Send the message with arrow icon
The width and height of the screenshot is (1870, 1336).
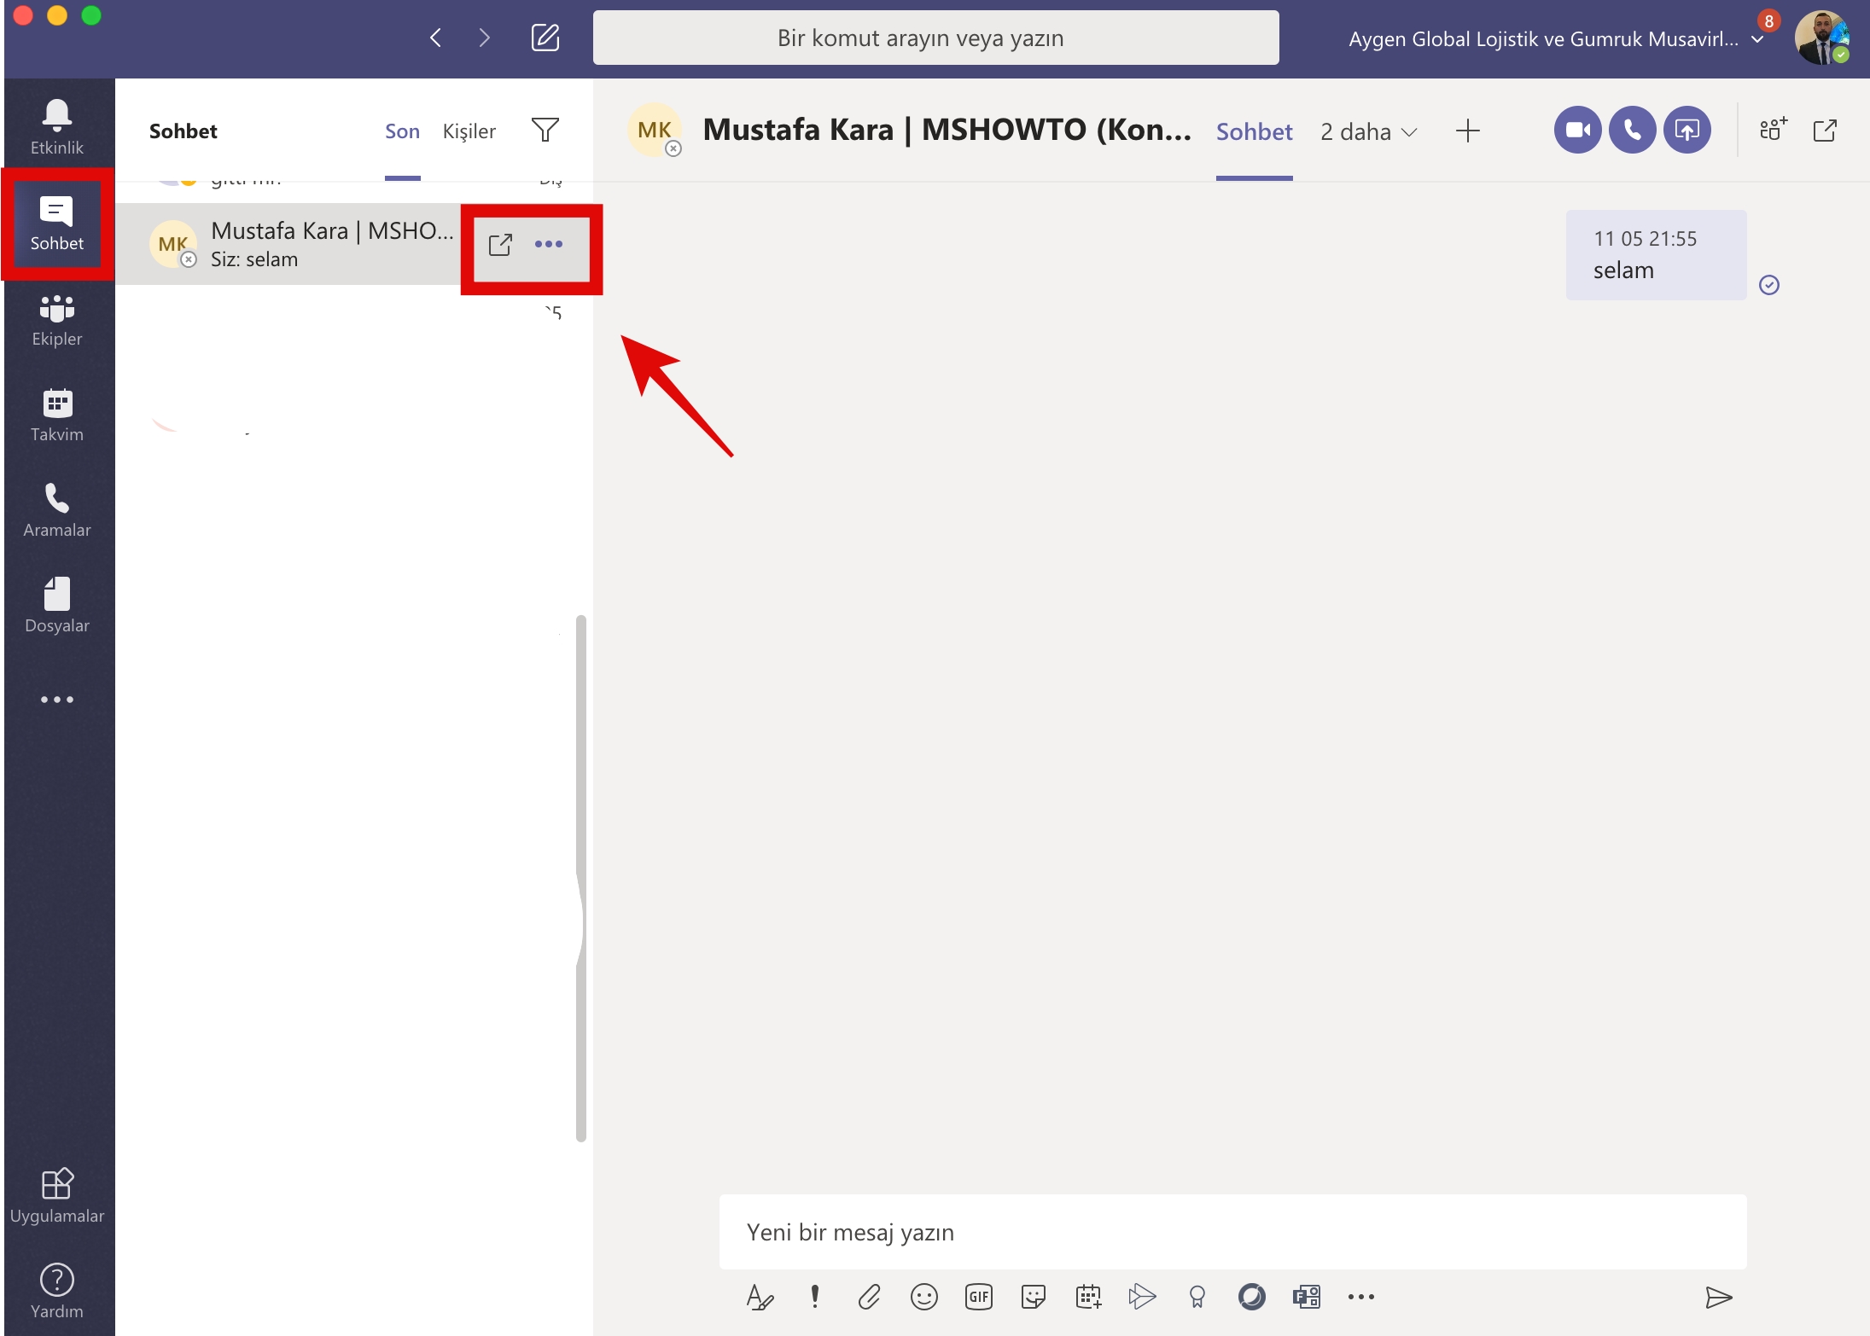pyautogui.click(x=1718, y=1298)
